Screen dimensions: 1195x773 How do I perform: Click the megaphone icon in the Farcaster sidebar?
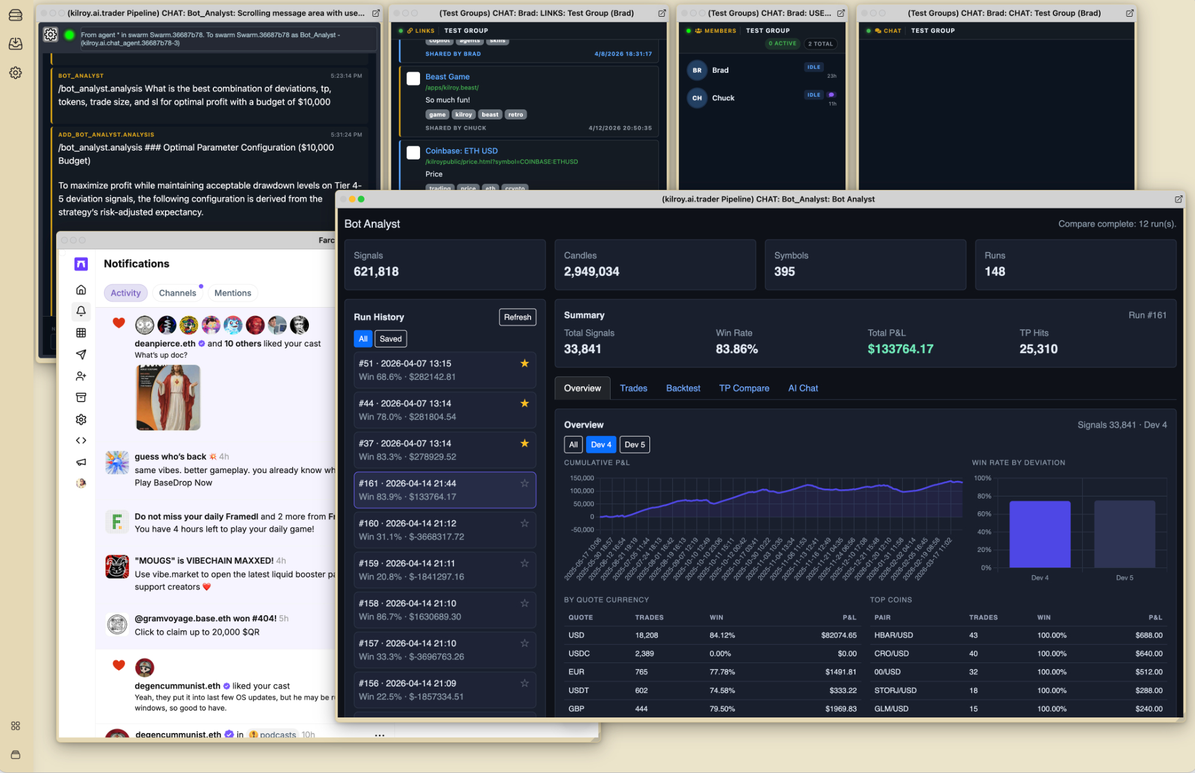point(81,462)
